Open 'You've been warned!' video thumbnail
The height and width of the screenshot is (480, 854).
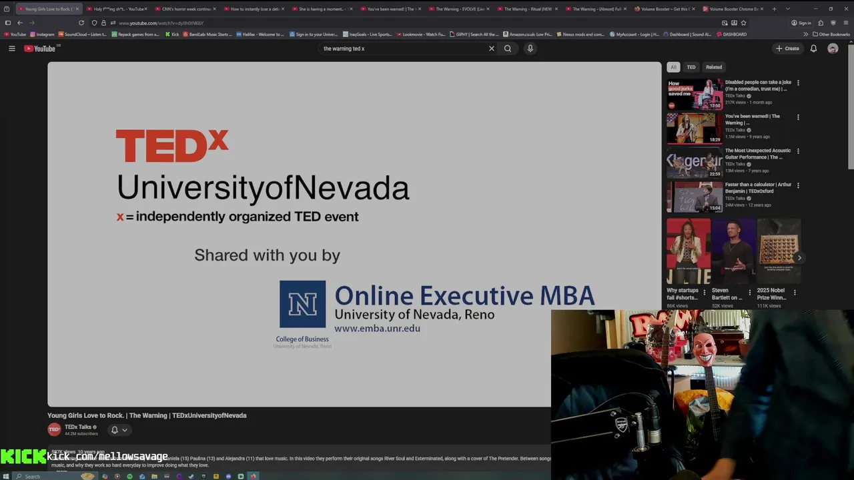pos(695,128)
